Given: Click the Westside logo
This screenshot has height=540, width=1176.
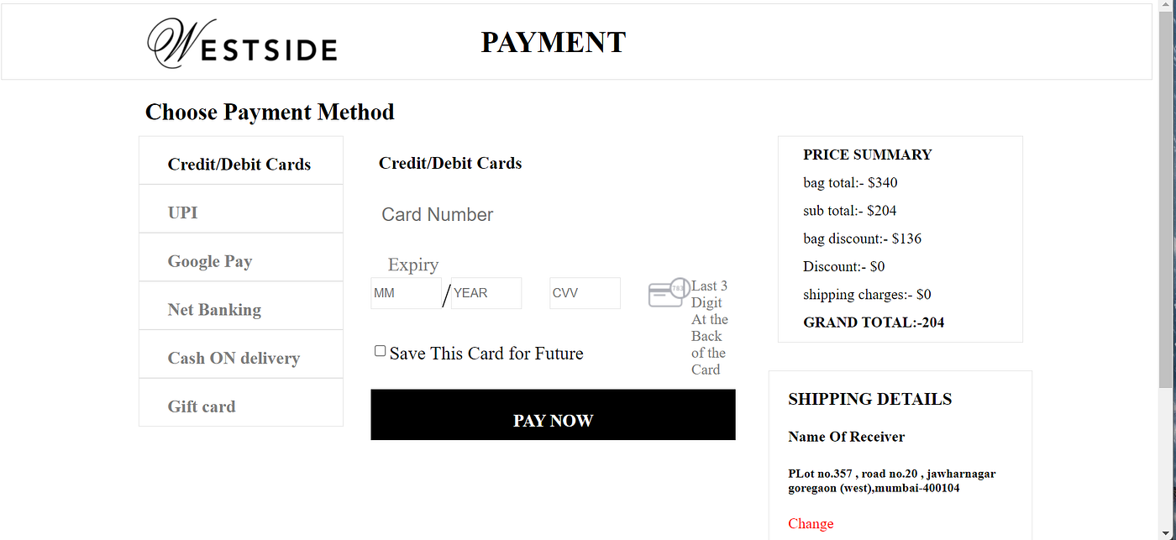Looking at the screenshot, I should point(242,43).
